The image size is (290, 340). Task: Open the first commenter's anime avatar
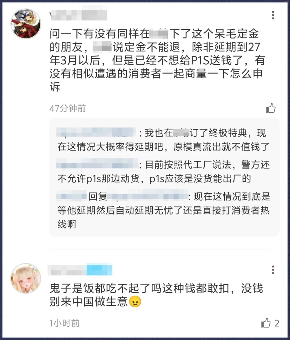pos(26,23)
